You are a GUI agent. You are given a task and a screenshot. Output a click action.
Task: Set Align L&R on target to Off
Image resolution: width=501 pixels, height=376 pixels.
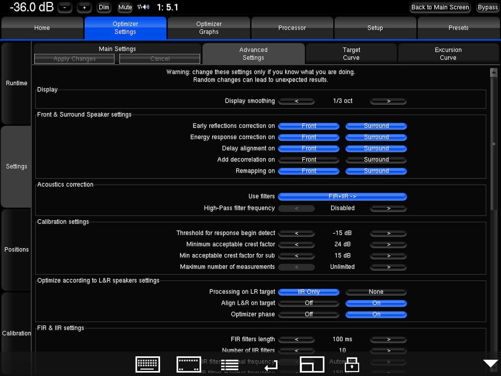(309, 303)
